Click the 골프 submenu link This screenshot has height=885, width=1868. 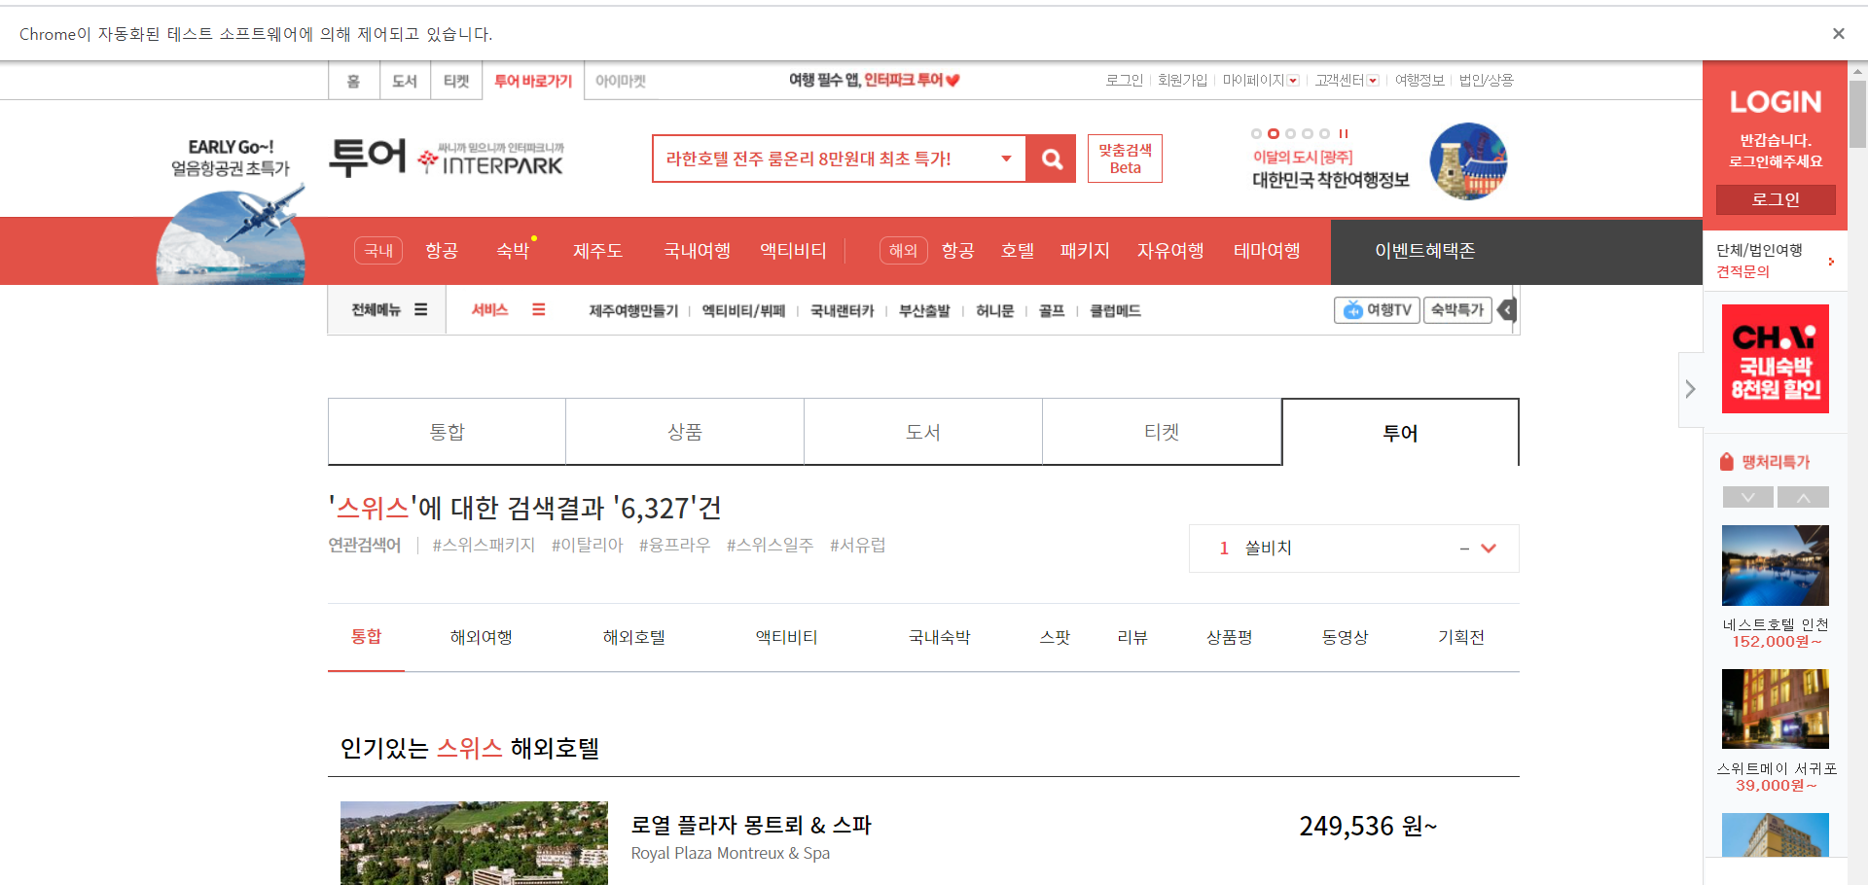(x=1052, y=310)
